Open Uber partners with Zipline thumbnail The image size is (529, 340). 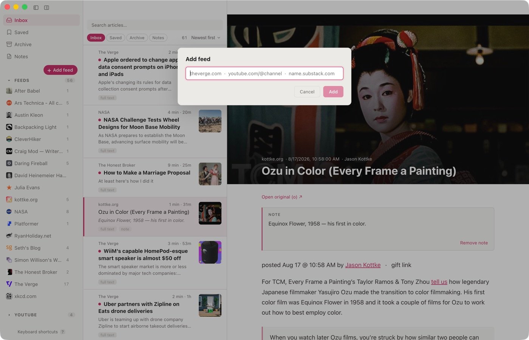click(210, 305)
